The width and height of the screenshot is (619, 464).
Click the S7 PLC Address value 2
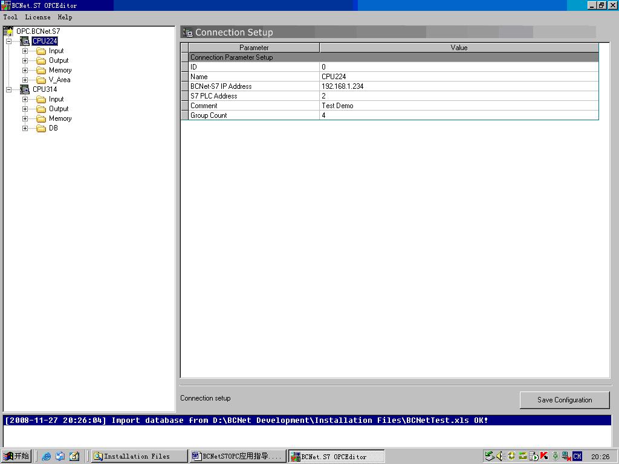[459, 96]
